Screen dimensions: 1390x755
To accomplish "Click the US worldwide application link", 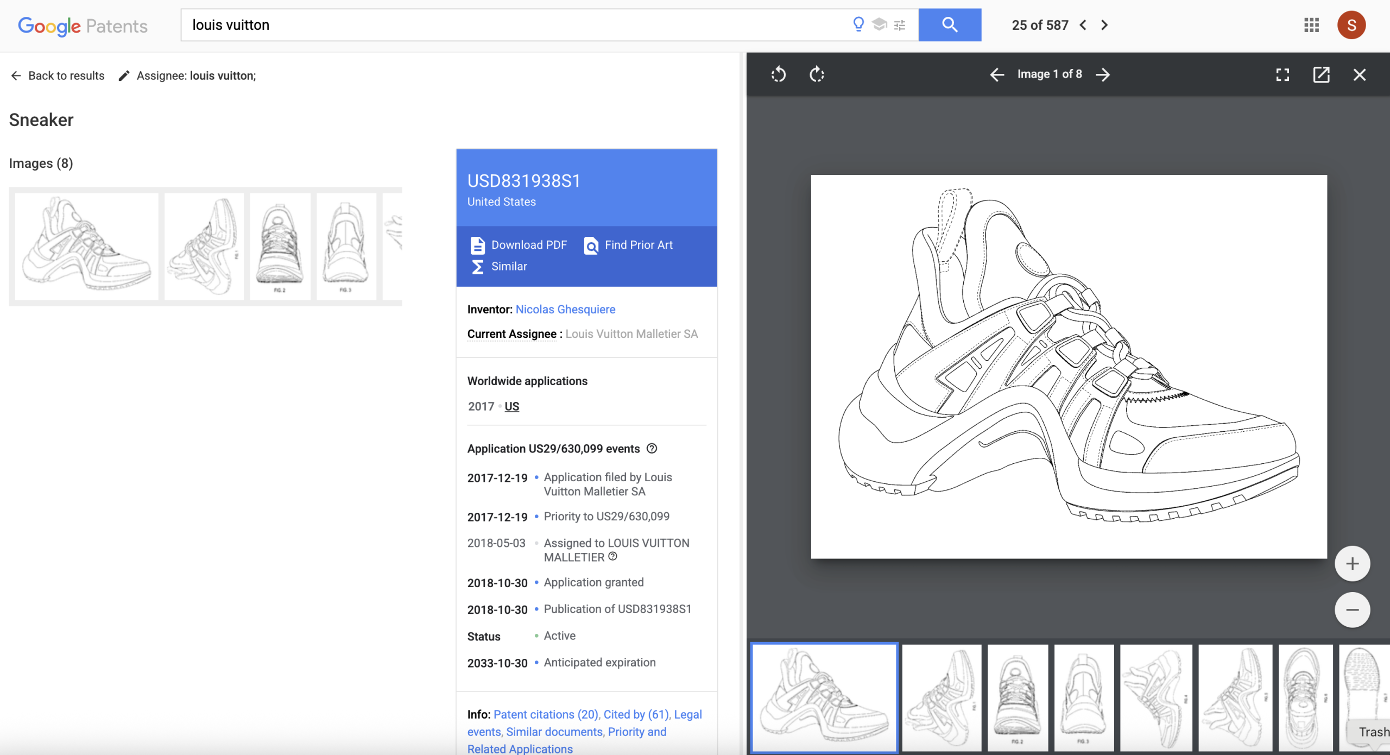I will coord(511,406).
